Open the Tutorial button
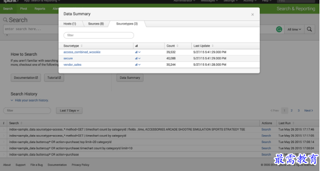 (54, 78)
